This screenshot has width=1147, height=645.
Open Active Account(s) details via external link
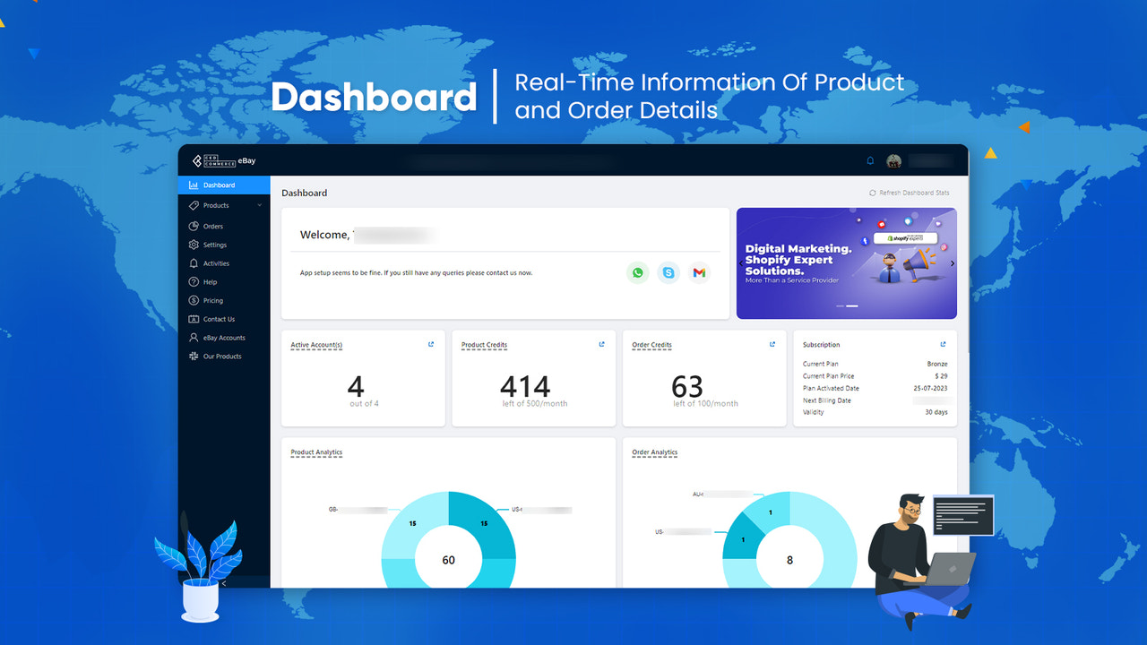430,343
